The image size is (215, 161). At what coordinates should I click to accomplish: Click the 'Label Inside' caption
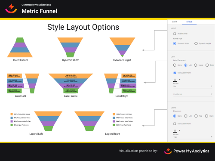(71, 96)
